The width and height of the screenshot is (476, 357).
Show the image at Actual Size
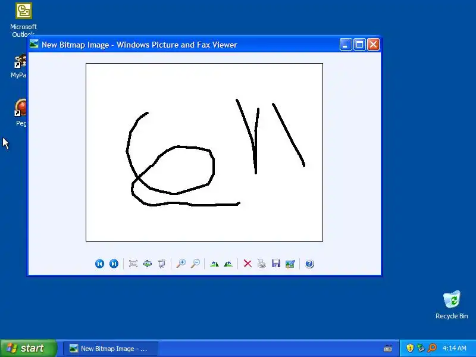point(148,264)
